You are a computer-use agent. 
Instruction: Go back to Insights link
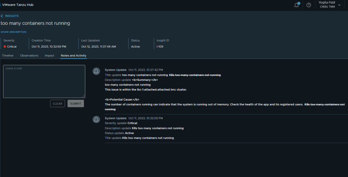[x=12, y=16]
